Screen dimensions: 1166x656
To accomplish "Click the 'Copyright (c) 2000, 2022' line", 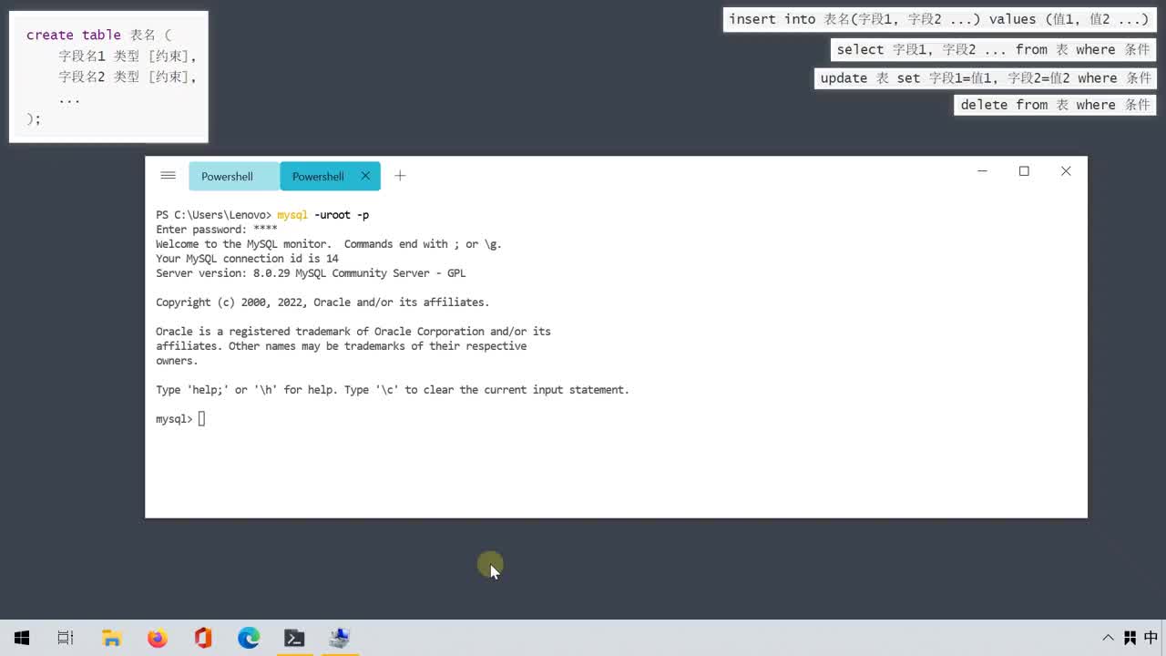I will [x=322, y=302].
